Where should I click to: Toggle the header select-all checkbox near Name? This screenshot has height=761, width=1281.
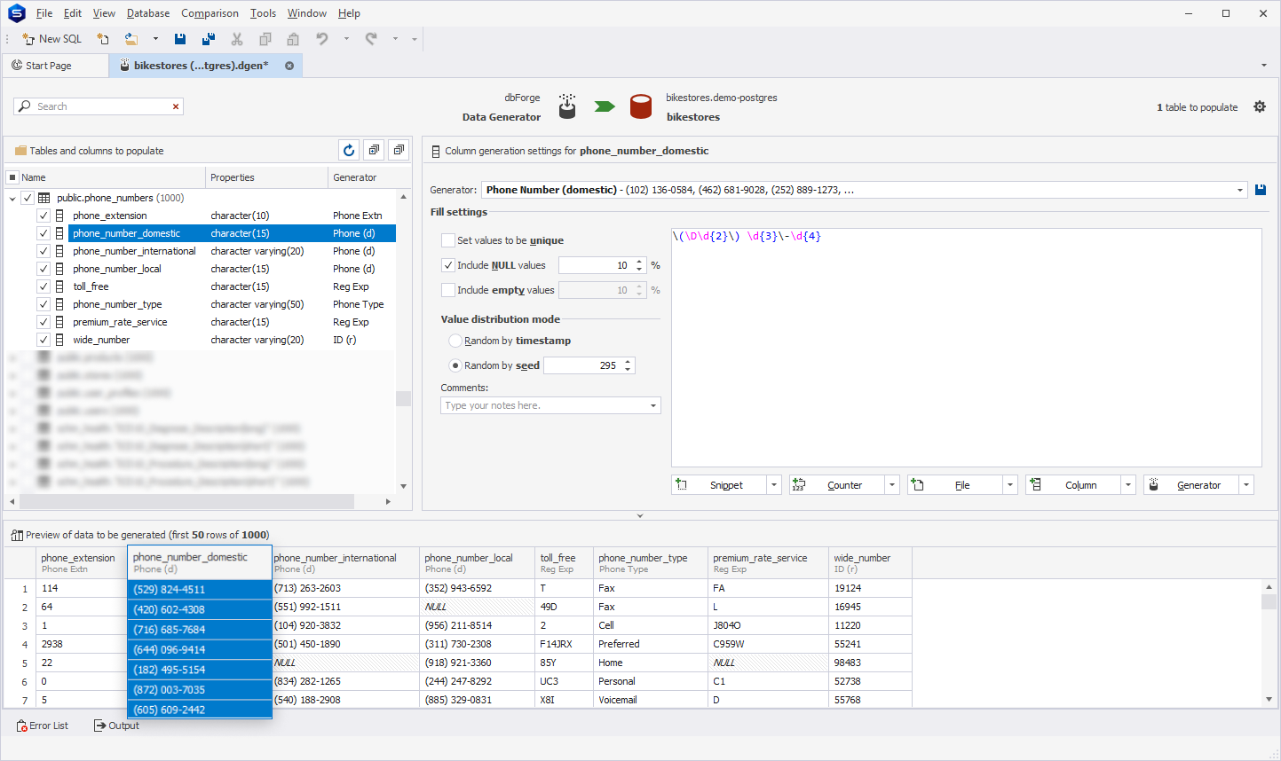pos(12,177)
